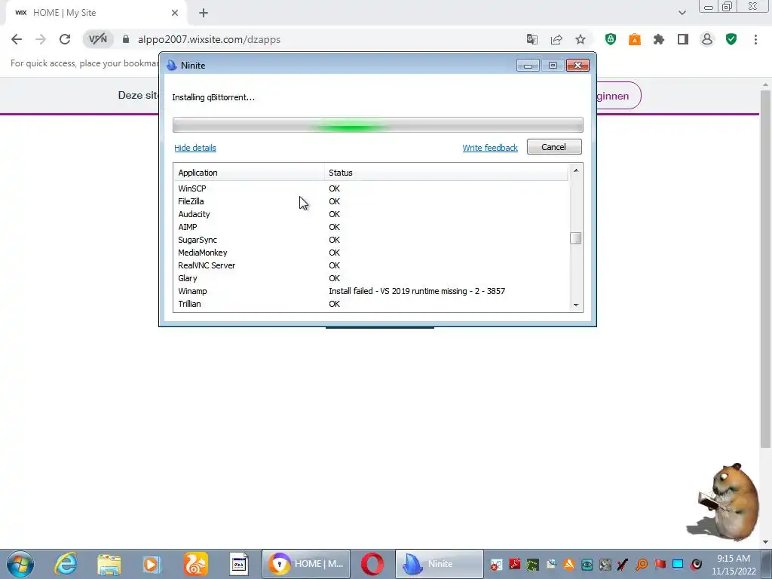772x579 pixels.
Task: Click the browser forward arrow
Action: pyautogui.click(x=41, y=39)
